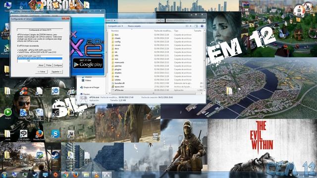Viewport: 317px width, 178px height.
Task: Select the patches folder
Action: pos(118,66)
